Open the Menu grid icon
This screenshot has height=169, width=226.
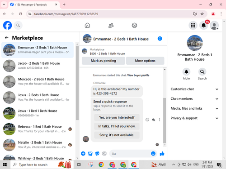[193, 25]
